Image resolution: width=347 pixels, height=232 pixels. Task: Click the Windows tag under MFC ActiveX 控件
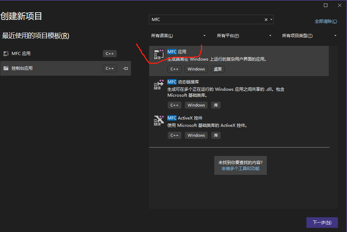(x=196, y=135)
